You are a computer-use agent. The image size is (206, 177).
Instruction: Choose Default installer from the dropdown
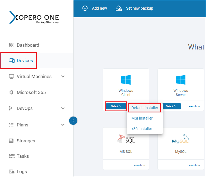coord(145,108)
